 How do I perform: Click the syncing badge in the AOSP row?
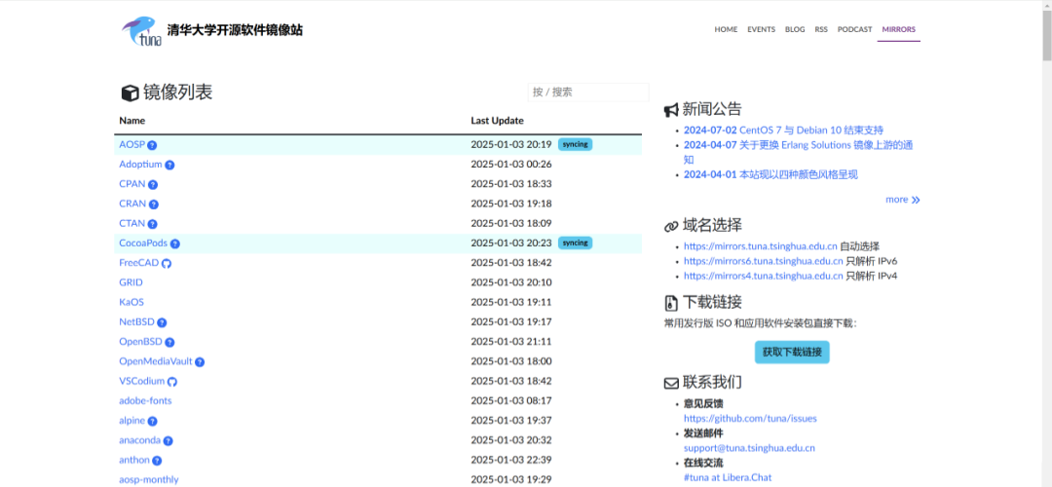click(575, 144)
